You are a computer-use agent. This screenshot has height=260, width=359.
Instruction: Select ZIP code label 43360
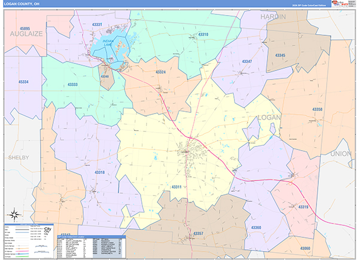[256, 228]
